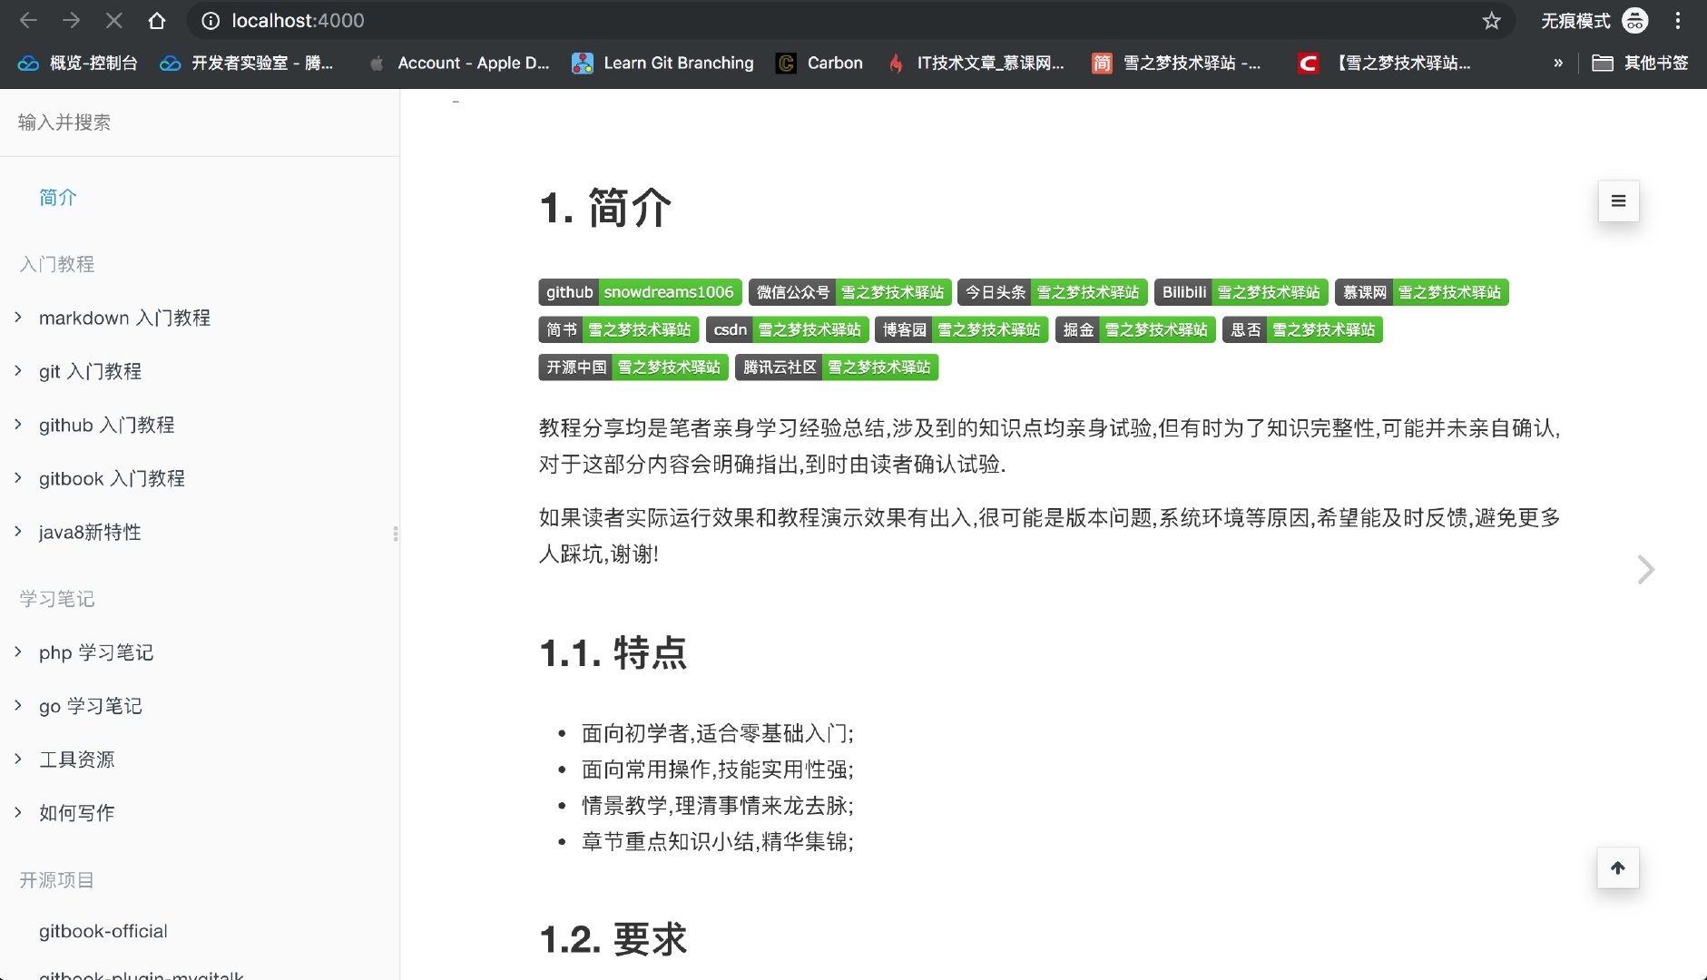
Task: Click the browser home icon
Action: pyautogui.click(x=158, y=20)
